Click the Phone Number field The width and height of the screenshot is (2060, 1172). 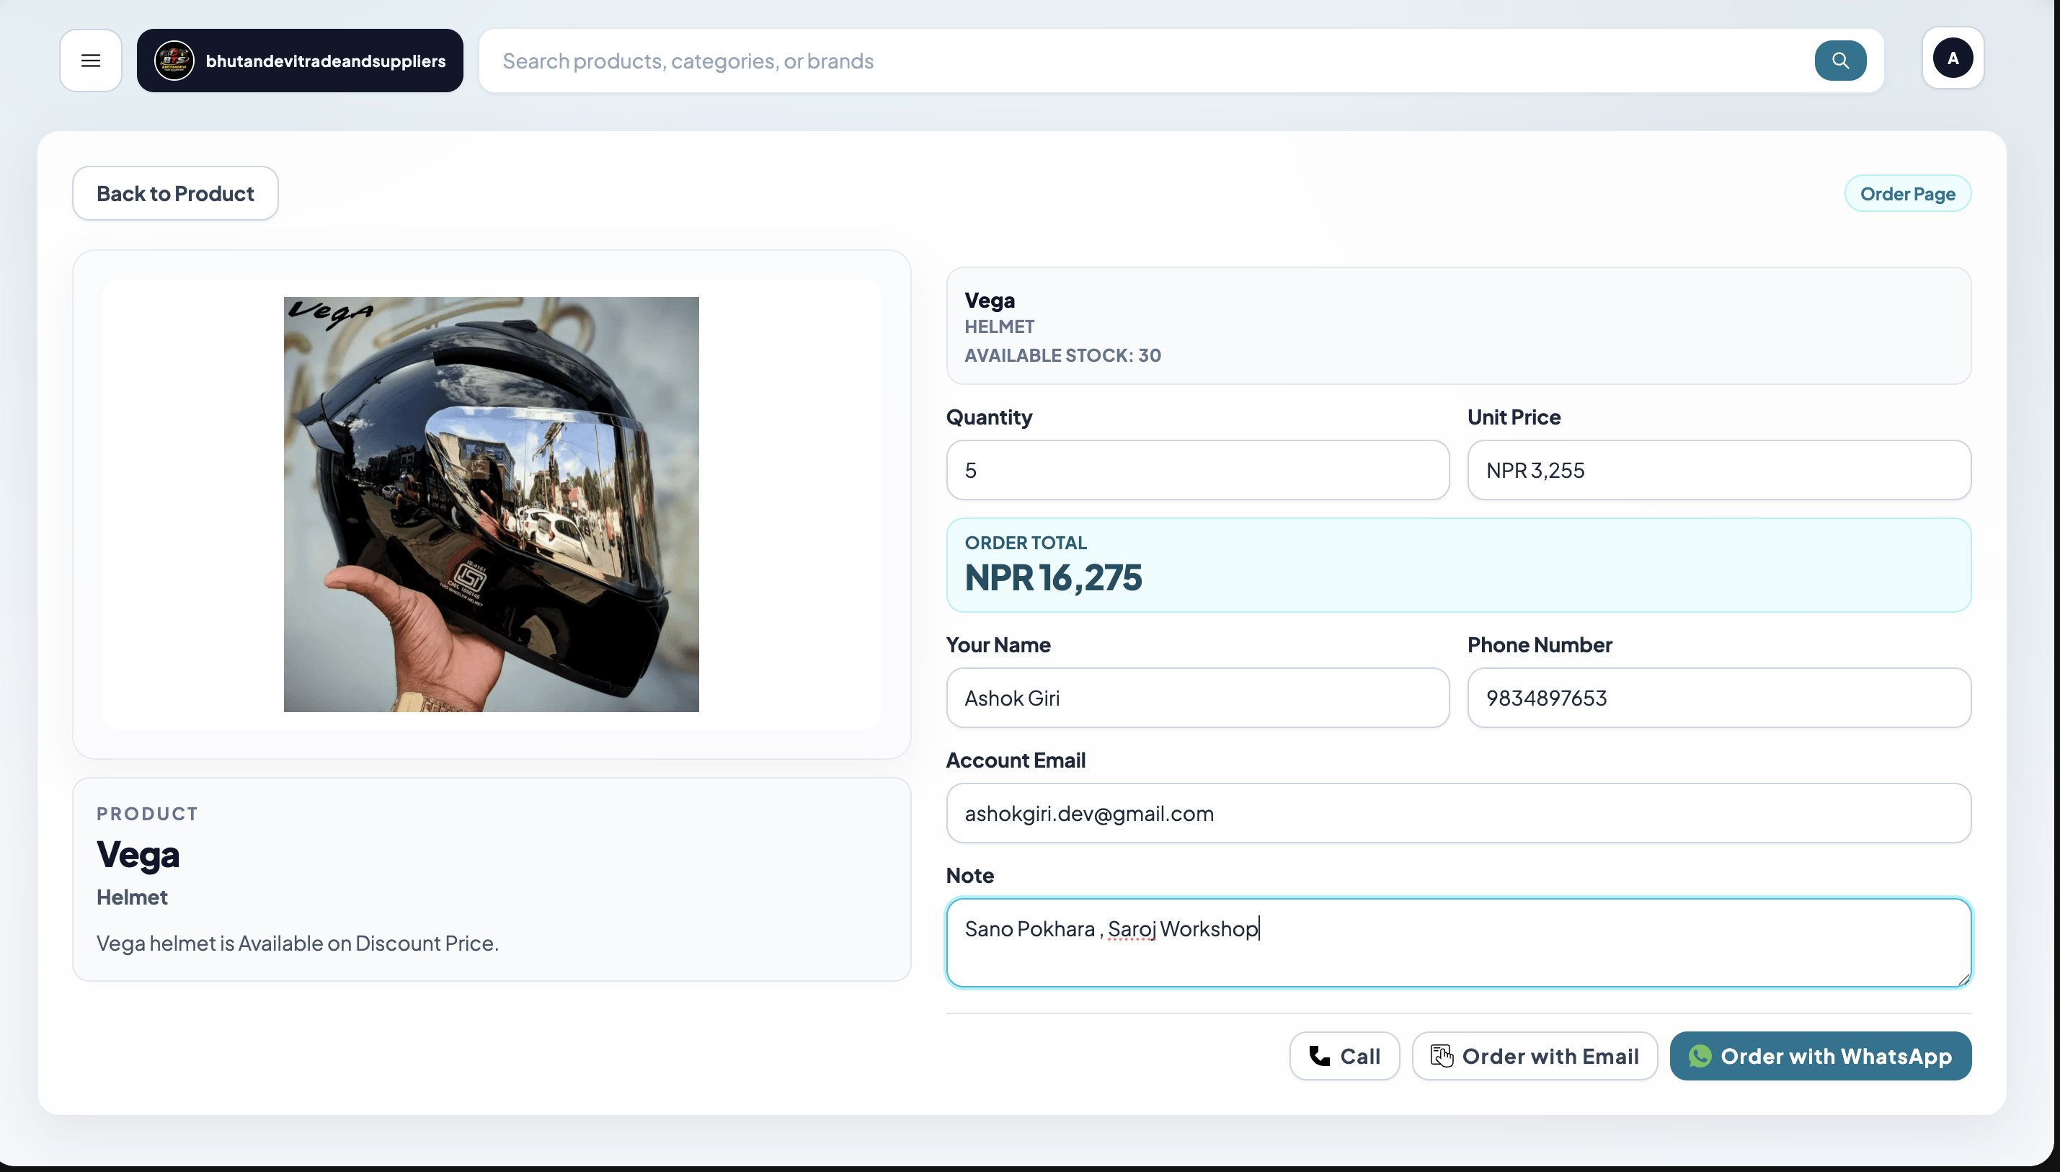click(x=1719, y=698)
